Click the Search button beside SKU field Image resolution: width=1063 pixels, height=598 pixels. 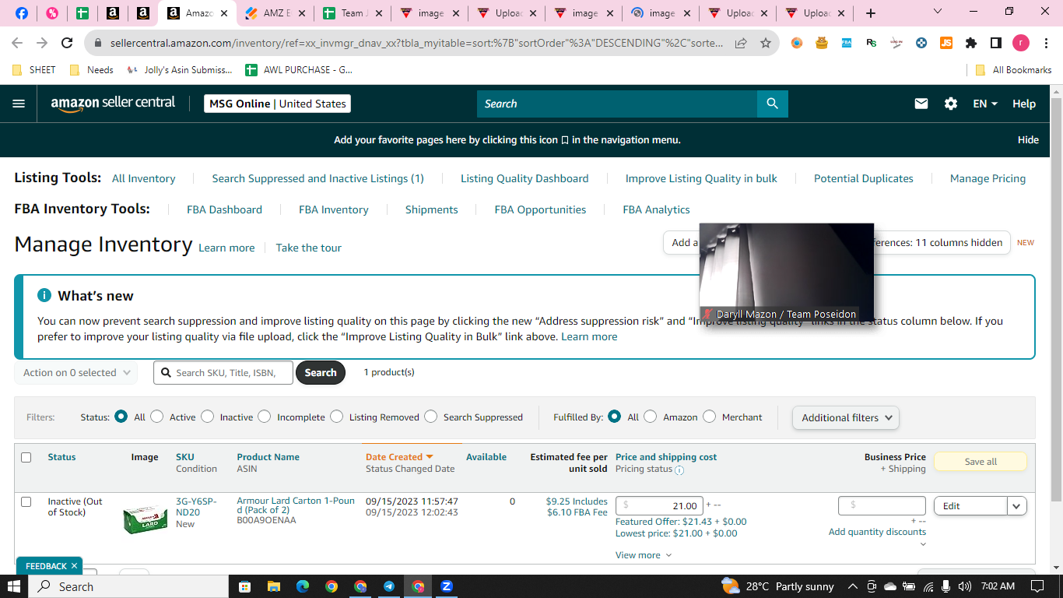point(320,373)
